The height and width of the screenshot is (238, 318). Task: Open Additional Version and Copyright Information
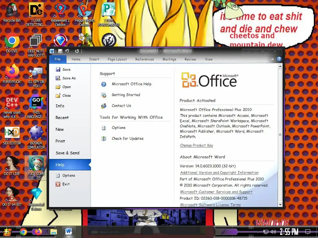(x=219, y=173)
